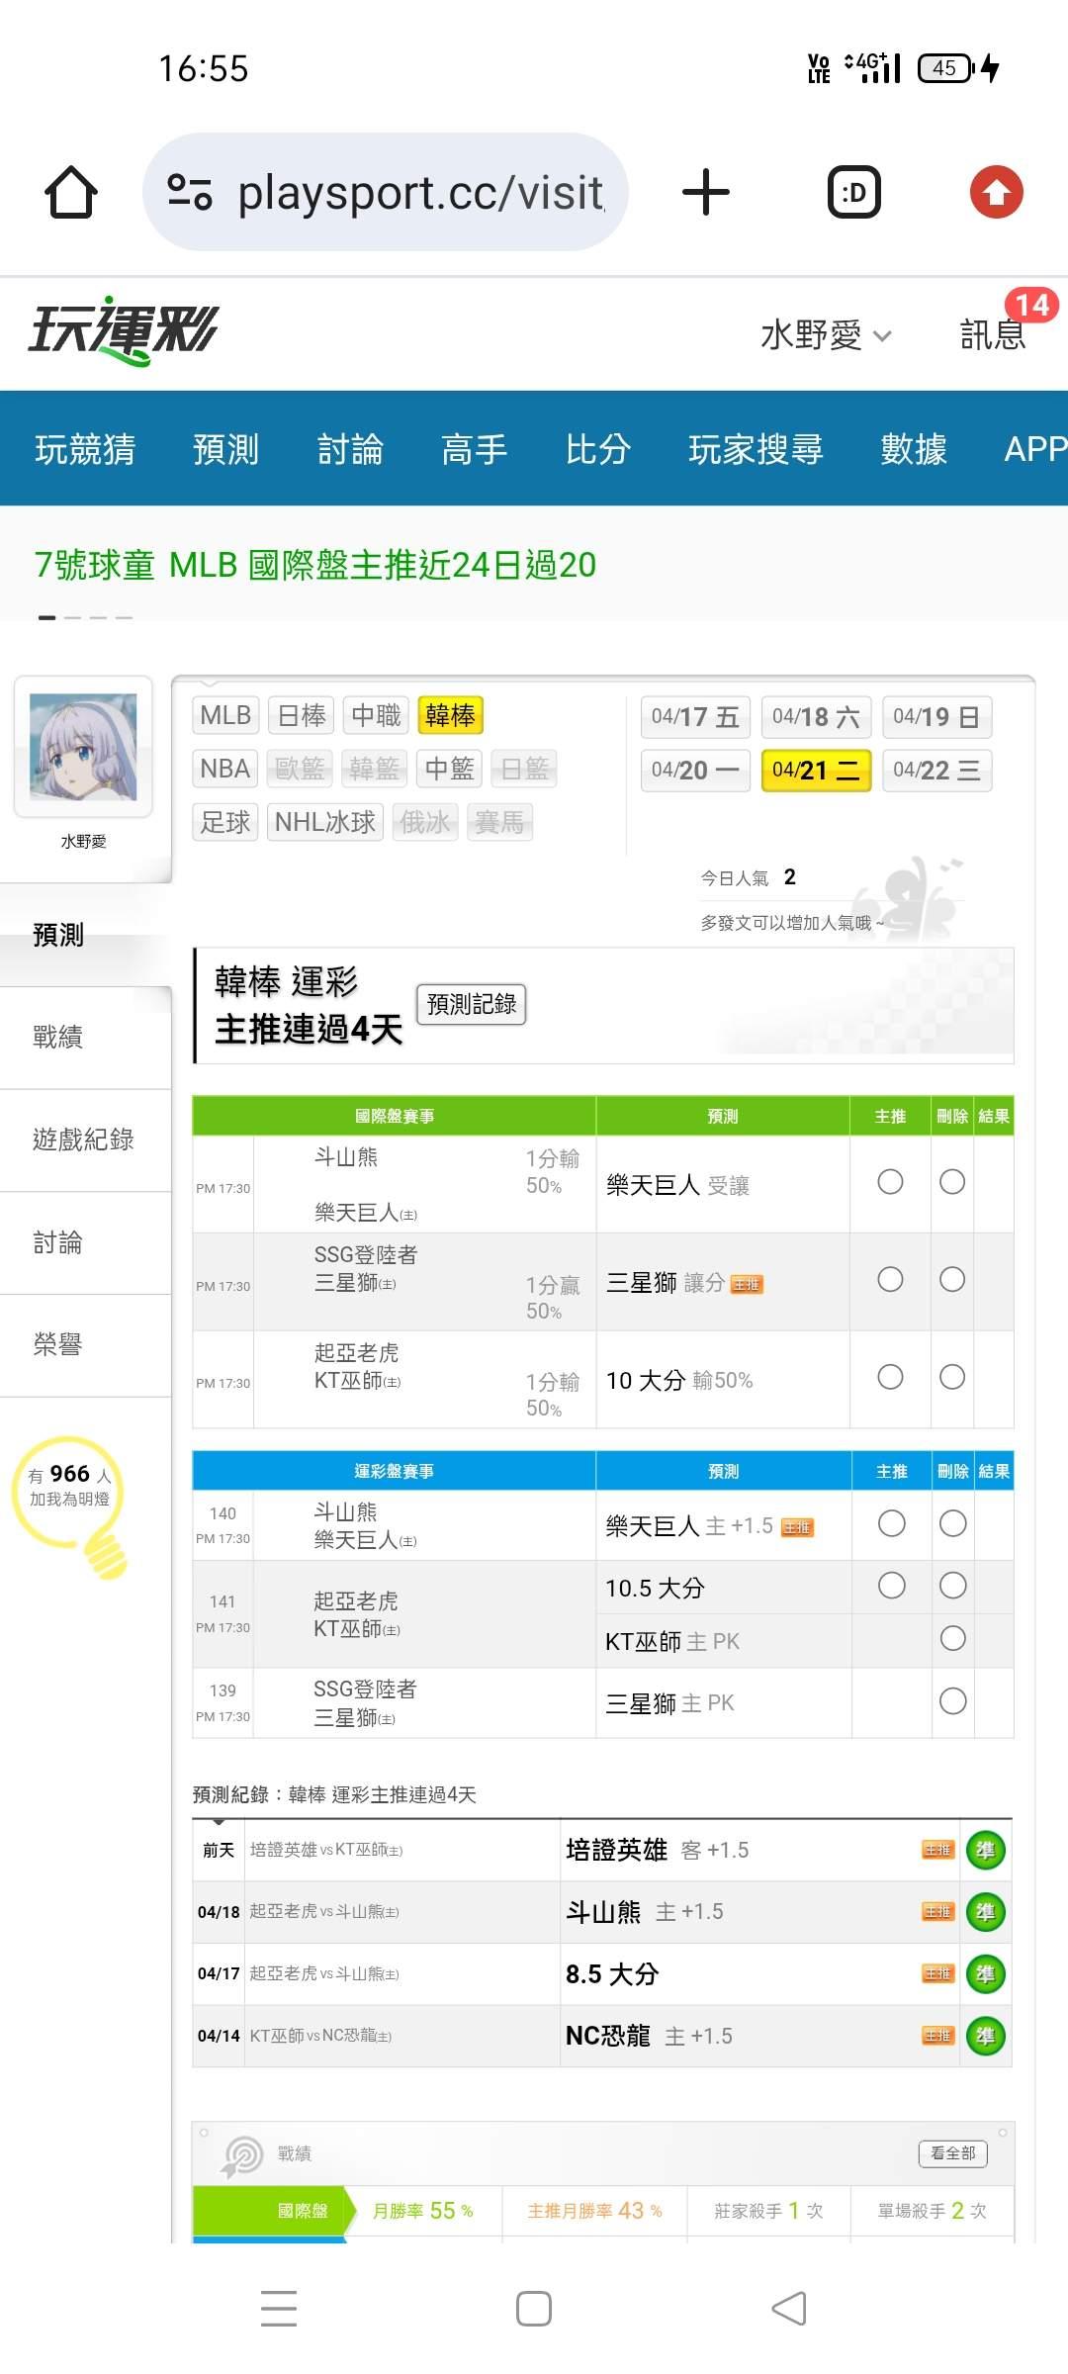Select 刪除 radio for 三星獅 讓分

[x=952, y=1280]
